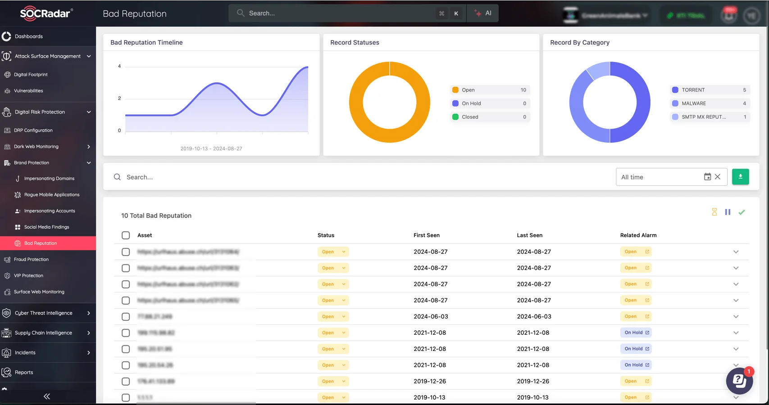Open Rogue Mobile Applications page

(x=52, y=195)
